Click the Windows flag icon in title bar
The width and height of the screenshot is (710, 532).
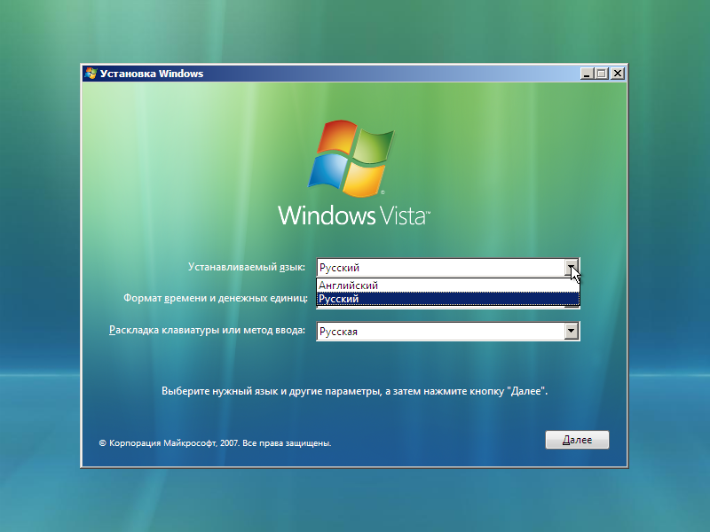pos(91,74)
